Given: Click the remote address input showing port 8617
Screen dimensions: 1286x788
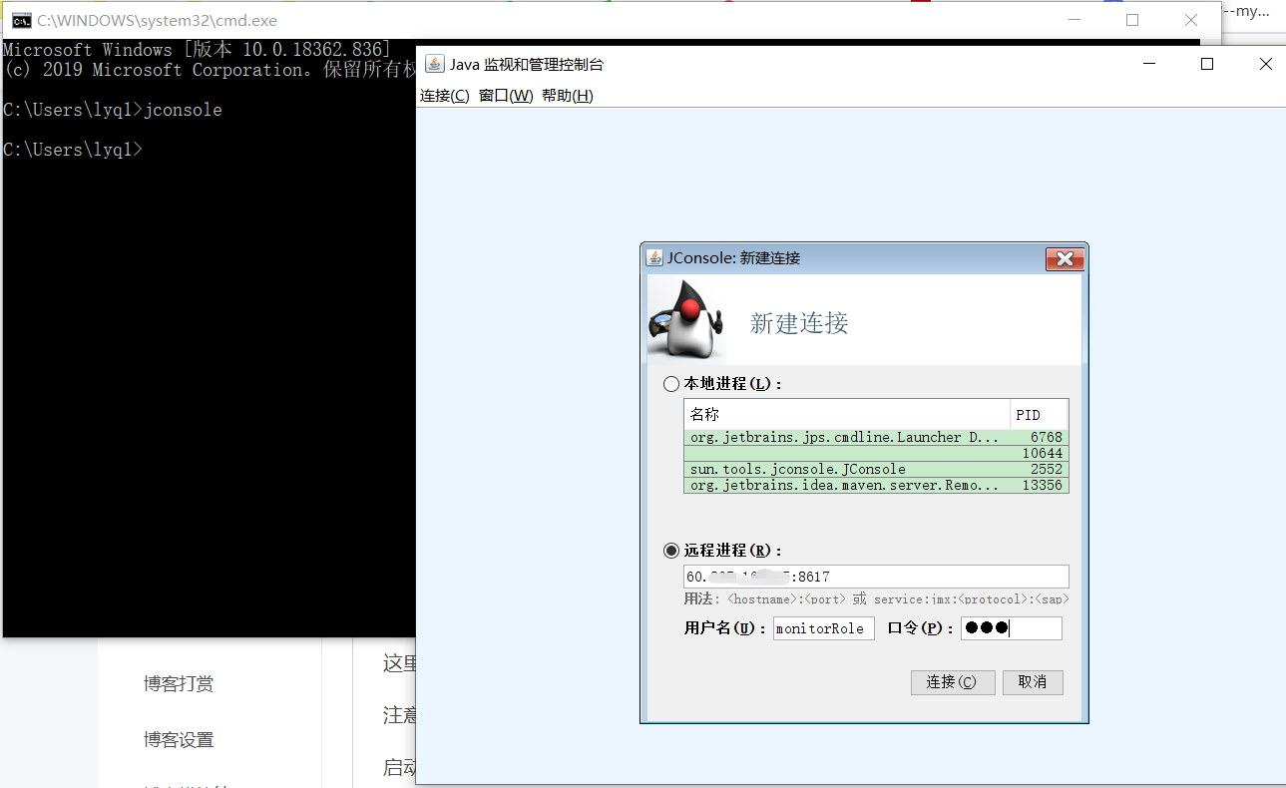Looking at the screenshot, I should pos(876,576).
